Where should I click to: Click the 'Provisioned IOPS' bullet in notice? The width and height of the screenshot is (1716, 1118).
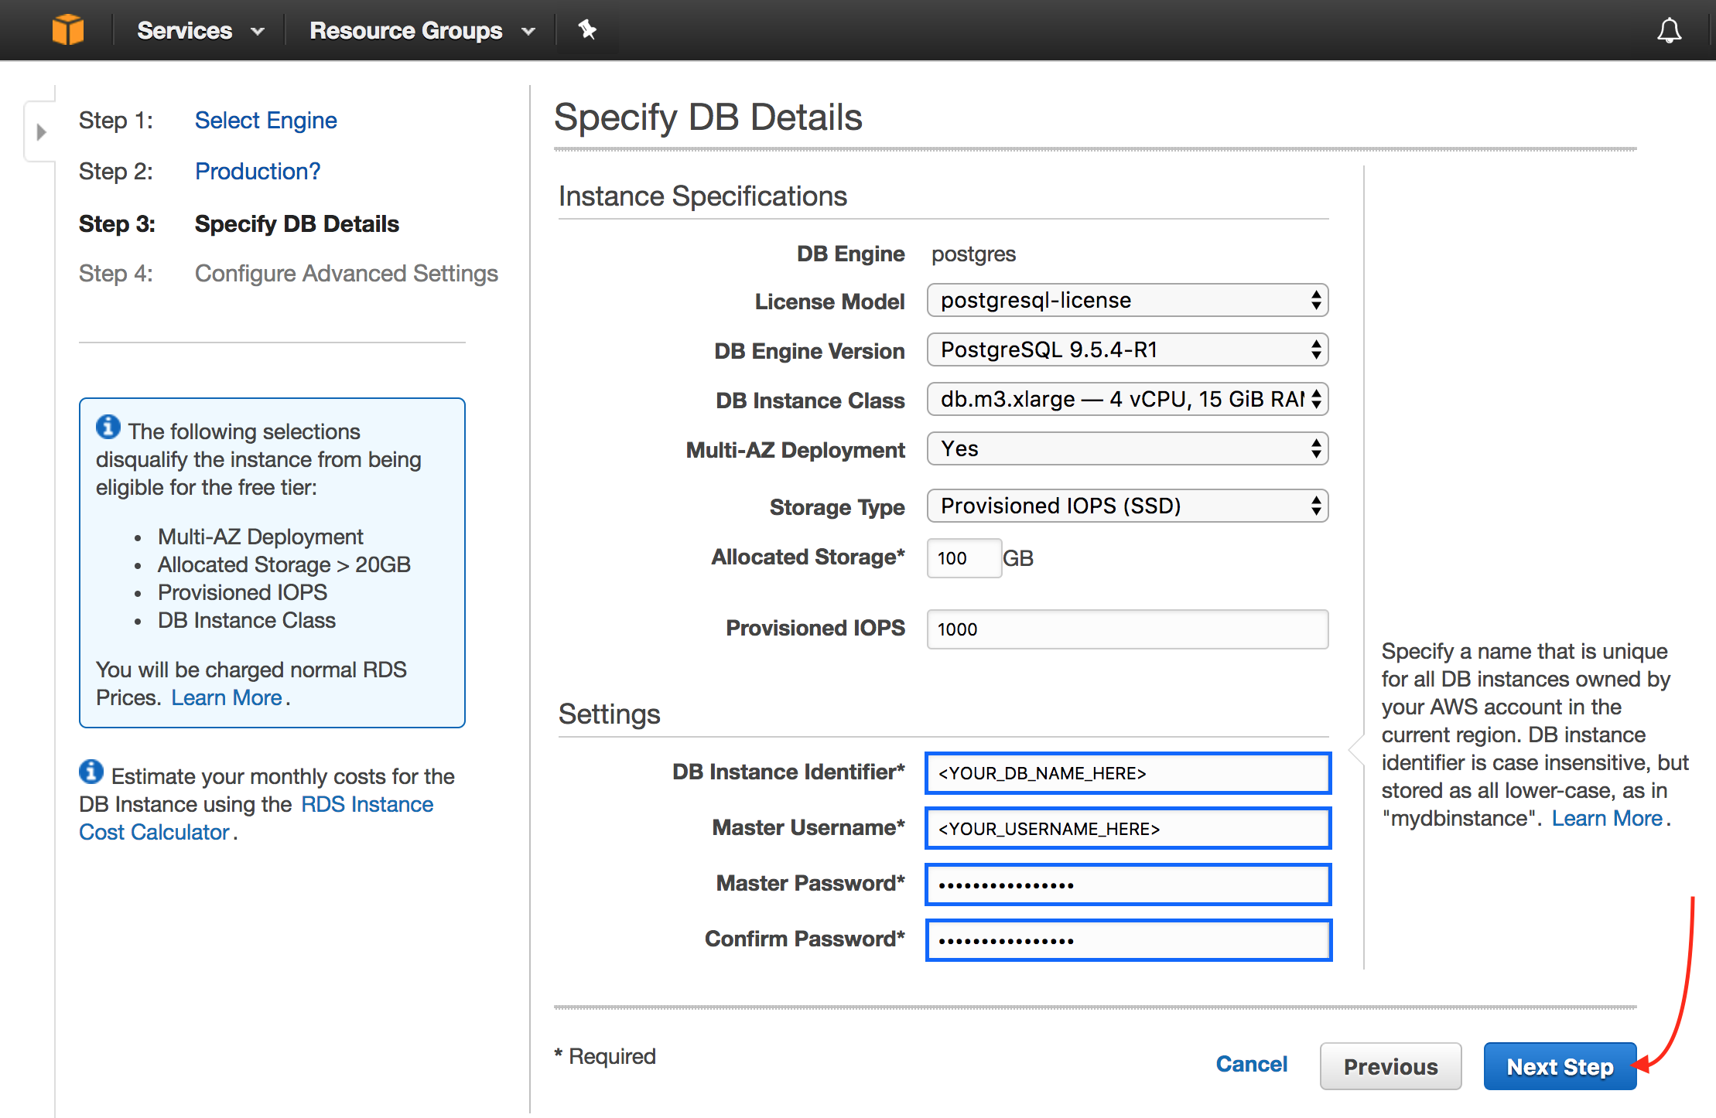(x=242, y=592)
